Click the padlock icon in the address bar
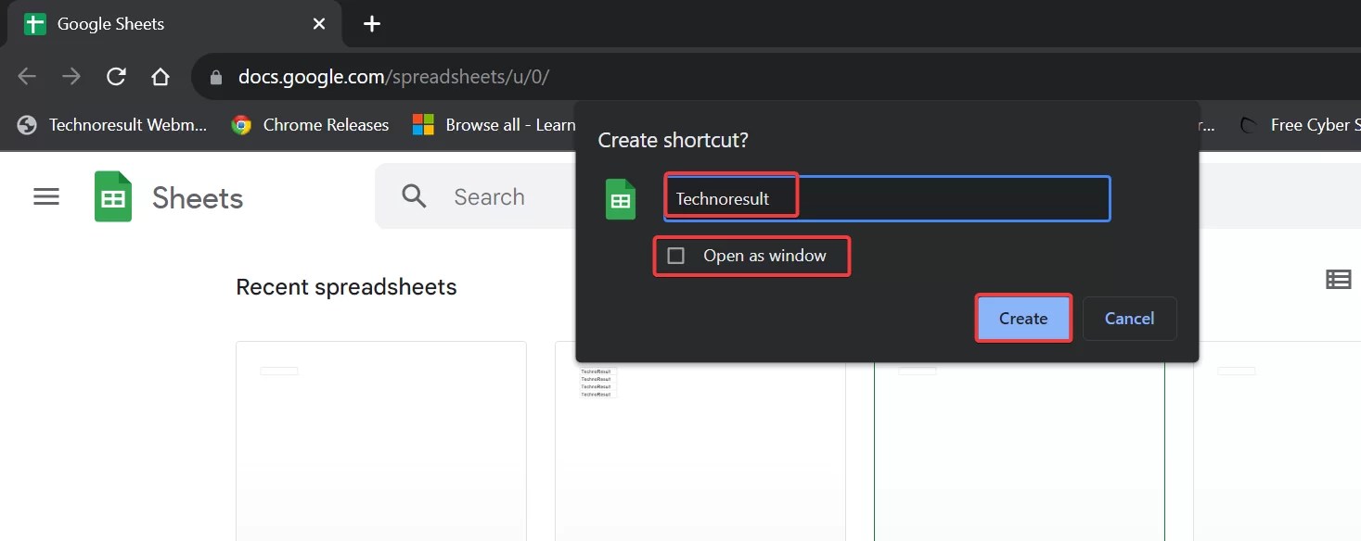Viewport: 1361px width, 541px height. 214,77
